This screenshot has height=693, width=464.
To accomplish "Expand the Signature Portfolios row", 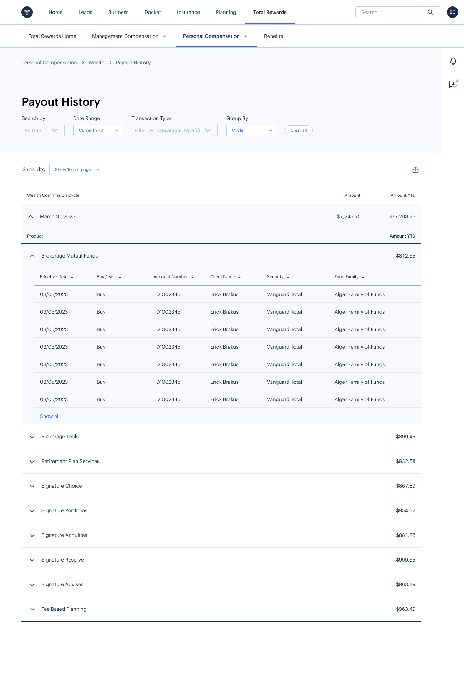I will click(32, 511).
